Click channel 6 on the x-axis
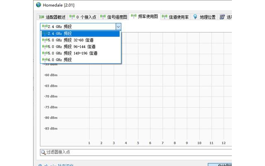 click(x=150, y=143)
